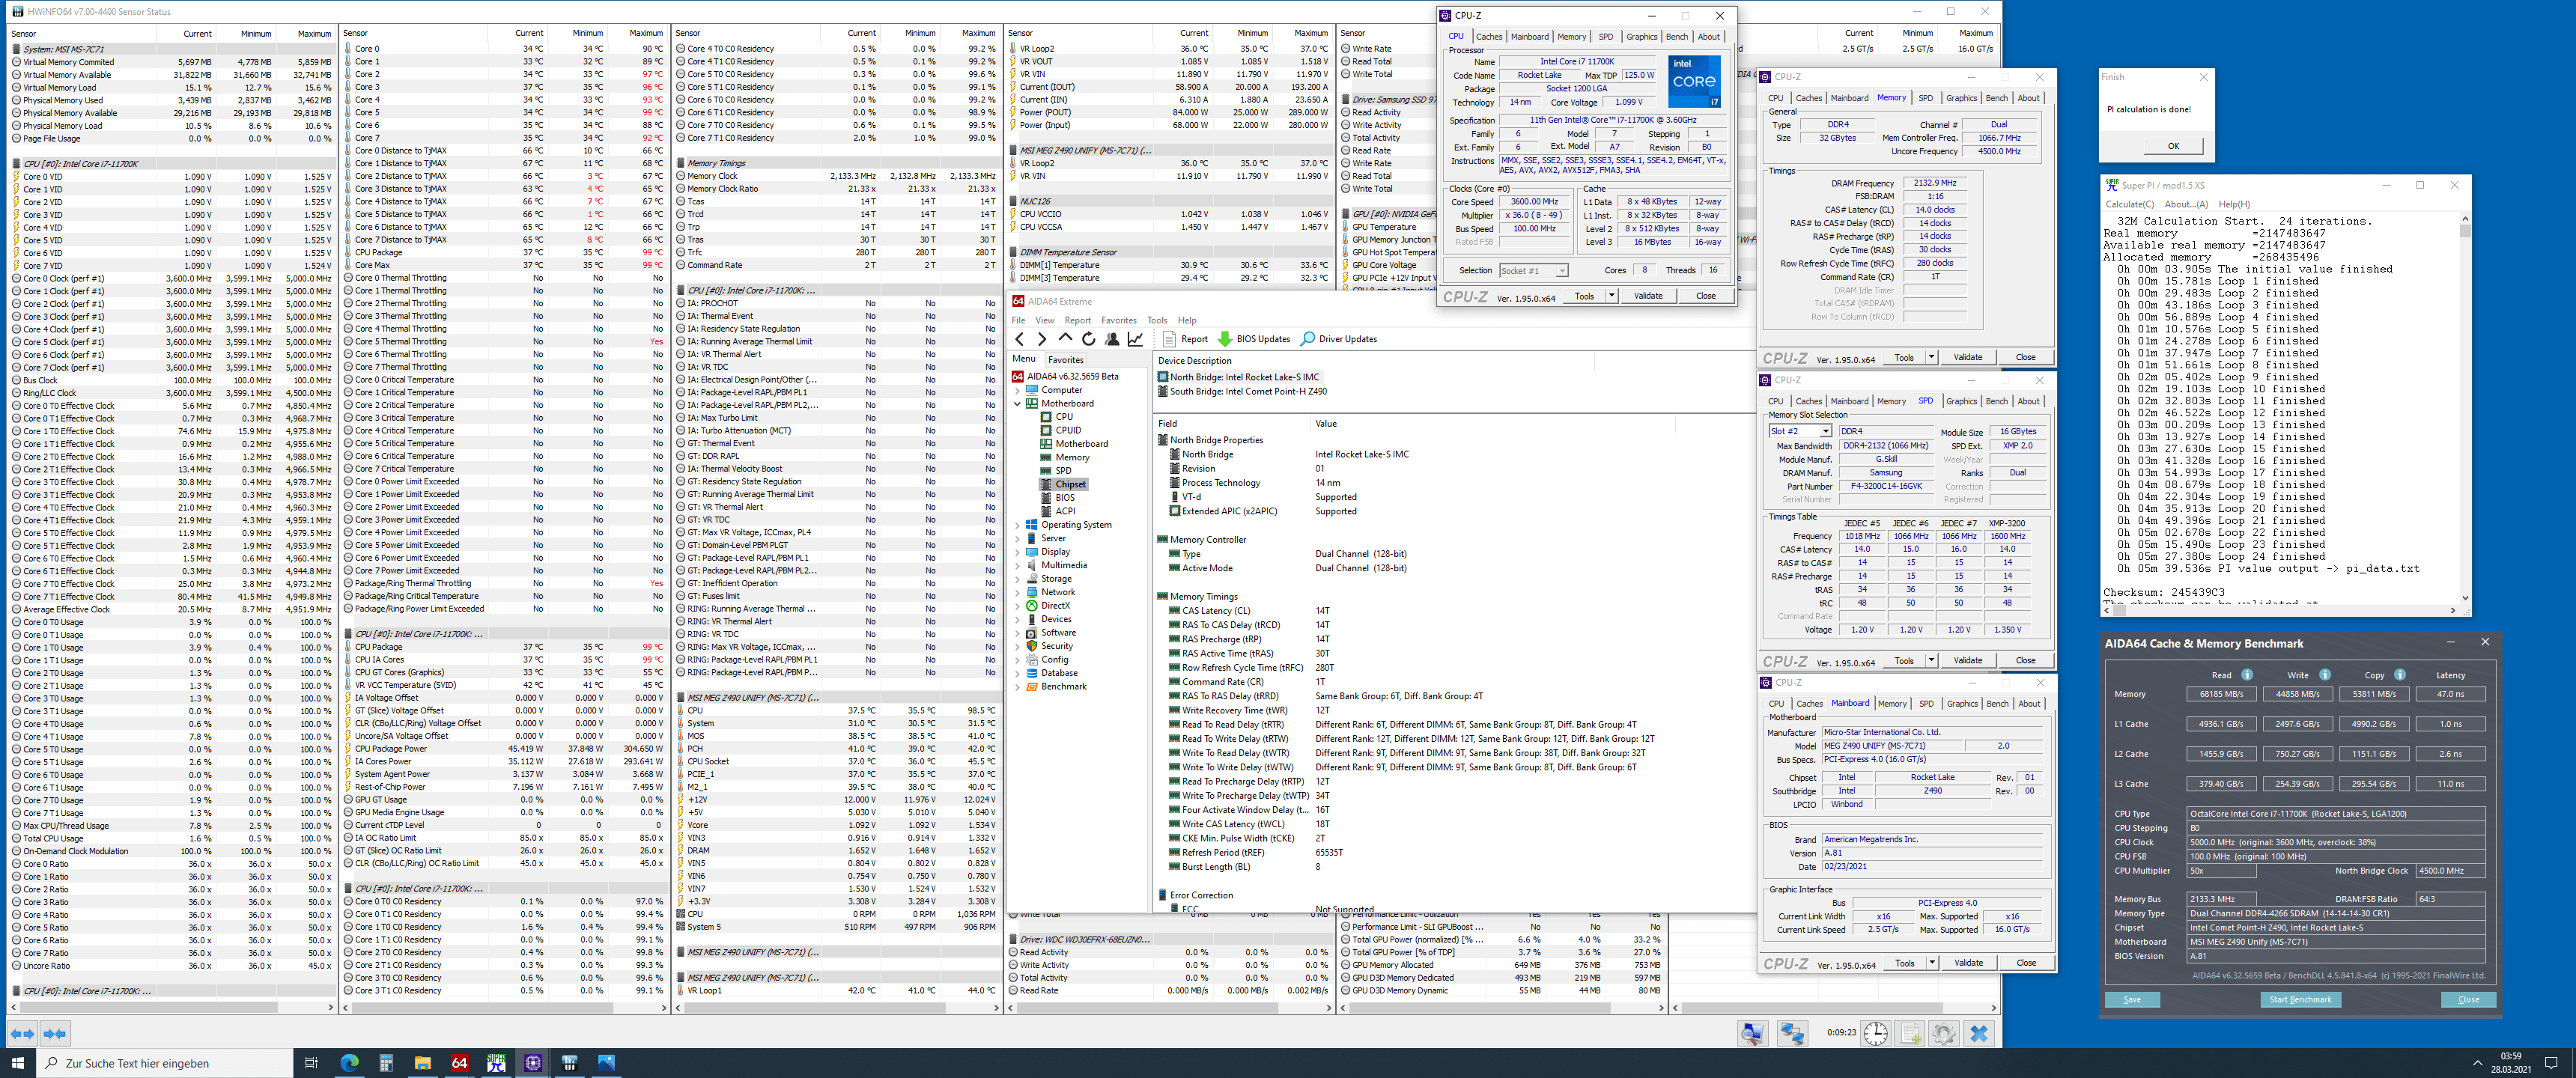Collapse Motherboard node in AIDA64 tree
This screenshot has height=1078, width=2576.
[x=1018, y=403]
